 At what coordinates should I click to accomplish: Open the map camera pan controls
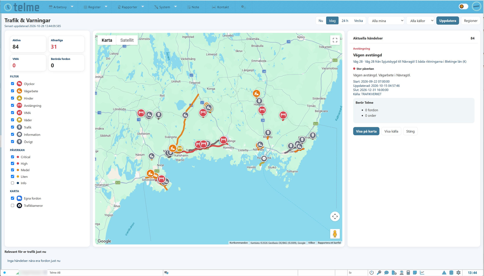[335, 216]
